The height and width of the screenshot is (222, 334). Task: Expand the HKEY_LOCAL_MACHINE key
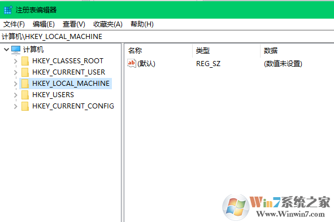click(x=16, y=84)
